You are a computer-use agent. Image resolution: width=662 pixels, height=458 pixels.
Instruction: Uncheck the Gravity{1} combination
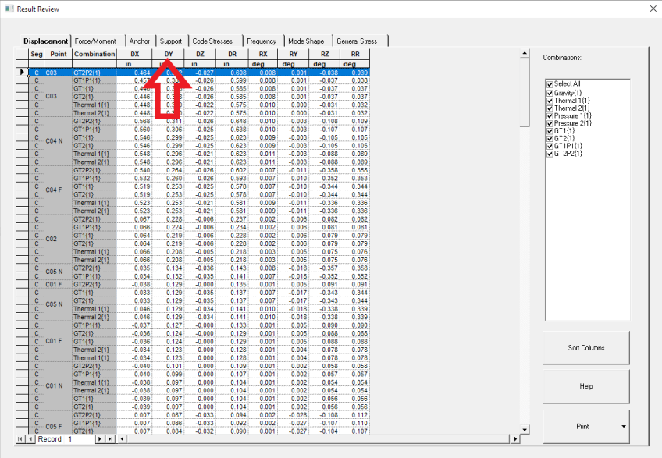[550, 93]
